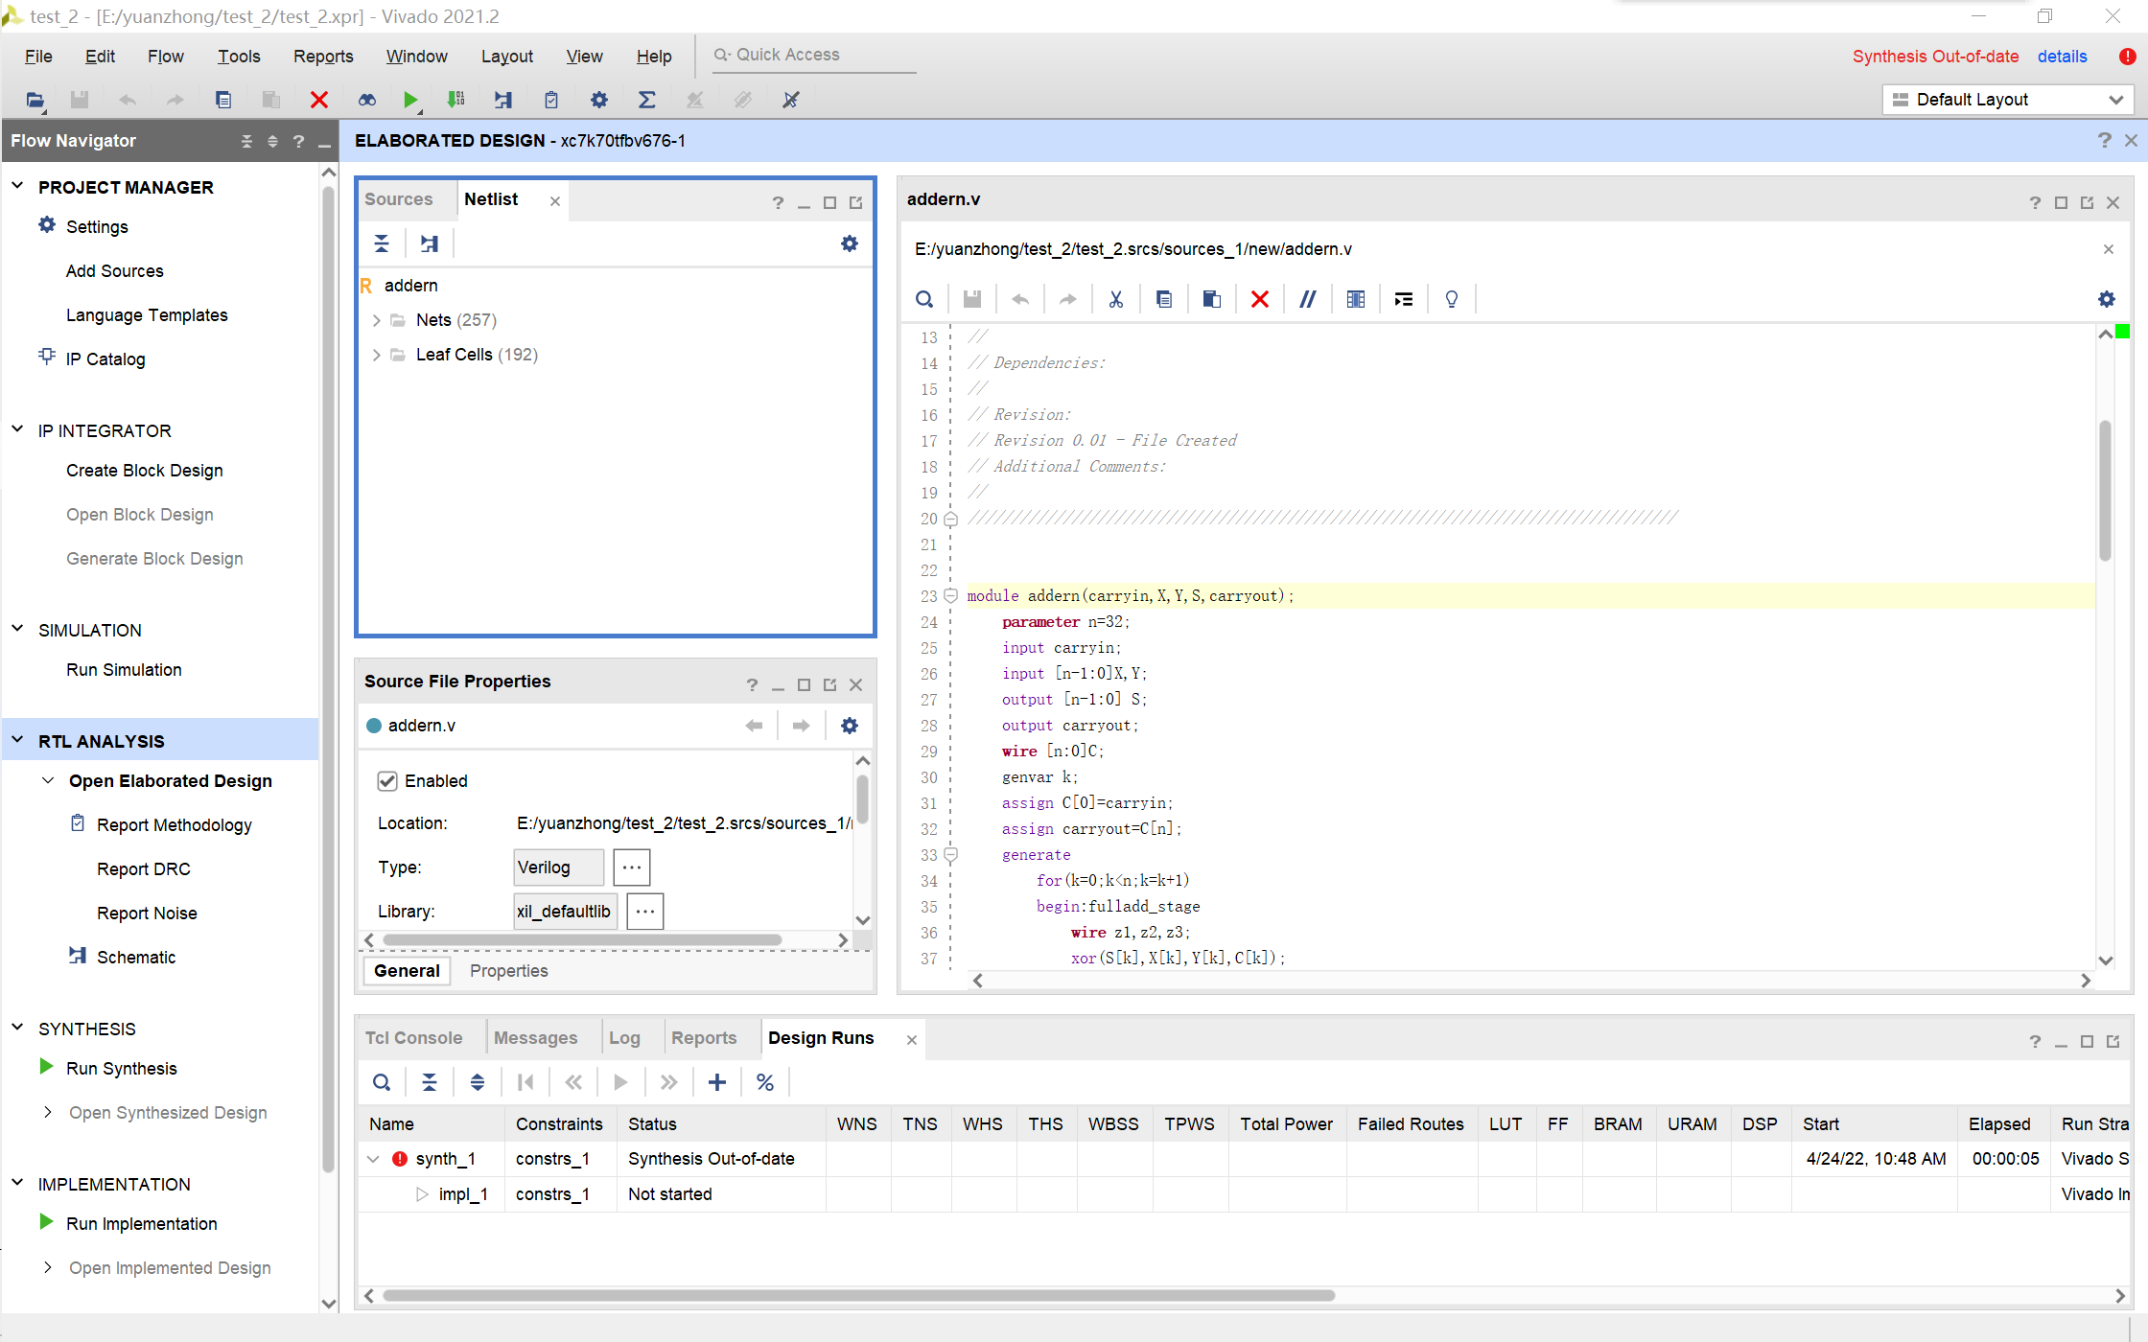Click the plus icon to create new run
The width and height of the screenshot is (2148, 1342).
[x=716, y=1082]
